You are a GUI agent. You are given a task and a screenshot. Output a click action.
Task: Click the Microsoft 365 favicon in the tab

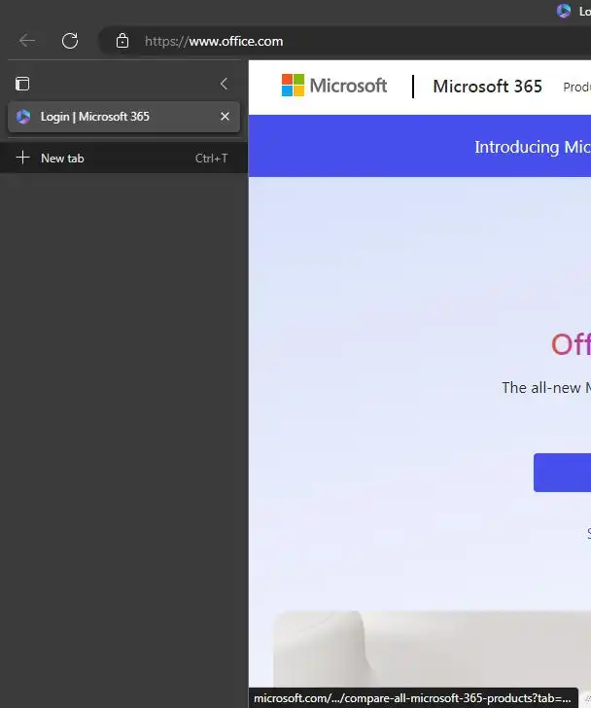pyautogui.click(x=23, y=117)
